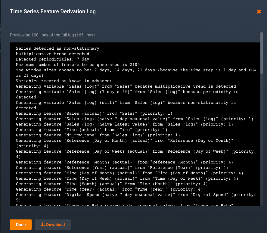Click the orange Done button
The height and width of the screenshot is (233, 267).
pos(21,225)
